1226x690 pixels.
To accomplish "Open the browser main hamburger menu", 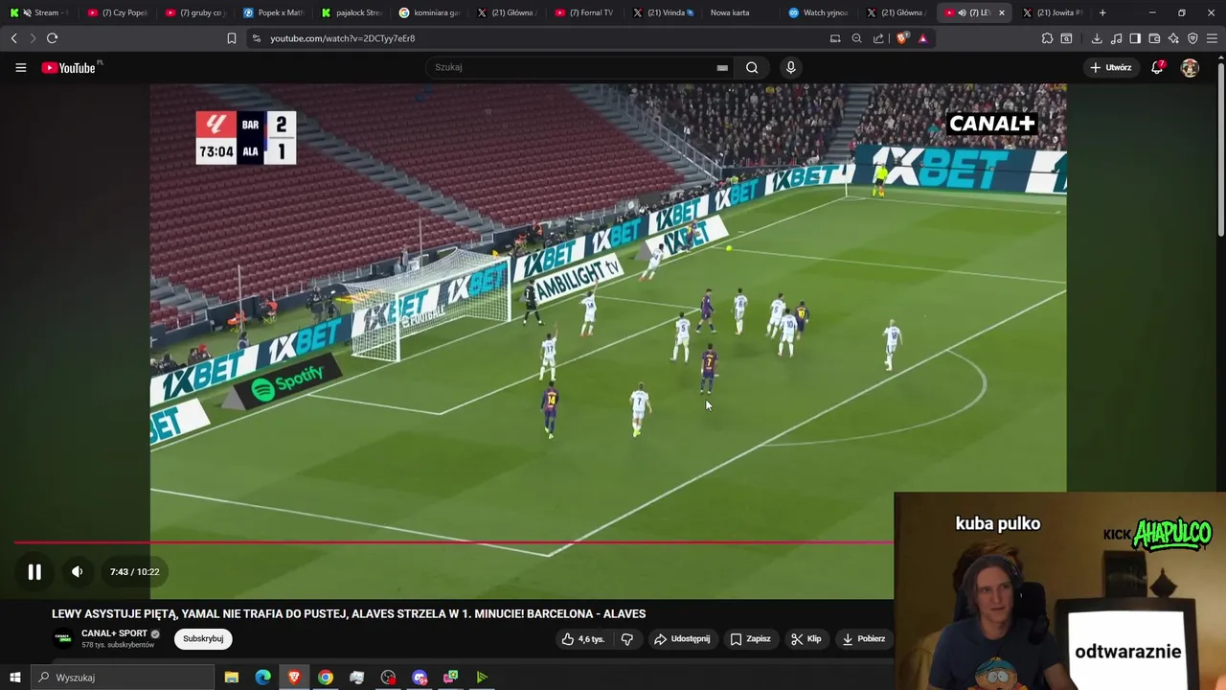I will tap(1212, 38).
